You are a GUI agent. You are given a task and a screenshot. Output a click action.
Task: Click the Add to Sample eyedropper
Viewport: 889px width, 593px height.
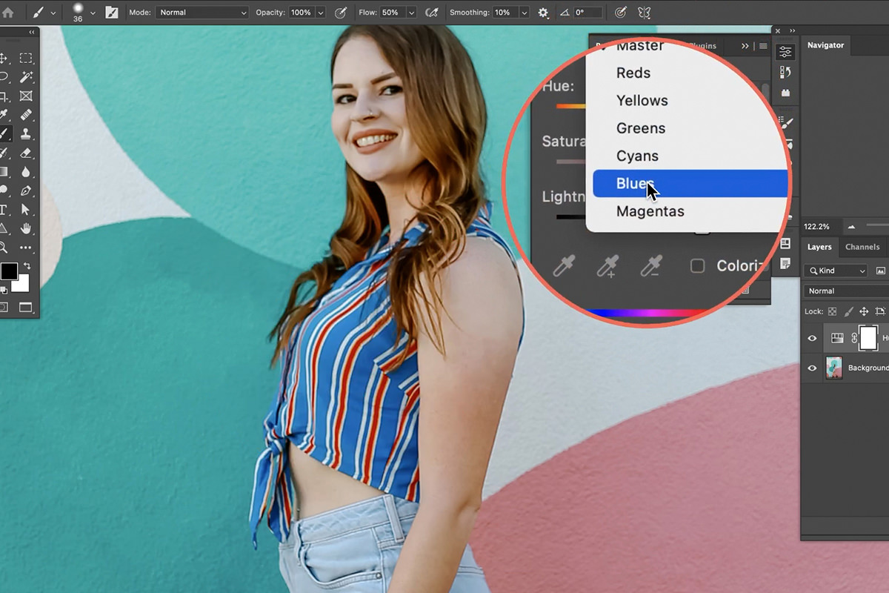(607, 265)
